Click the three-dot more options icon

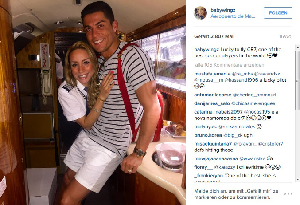[x=288, y=194]
